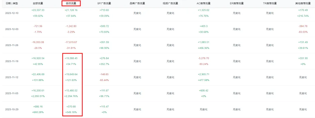Click the +16,200.61 total traffic value
This screenshot has height=118, width=315.
point(38,91)
